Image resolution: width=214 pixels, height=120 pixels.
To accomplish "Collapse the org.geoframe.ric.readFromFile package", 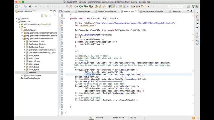I will coord(22,39).
